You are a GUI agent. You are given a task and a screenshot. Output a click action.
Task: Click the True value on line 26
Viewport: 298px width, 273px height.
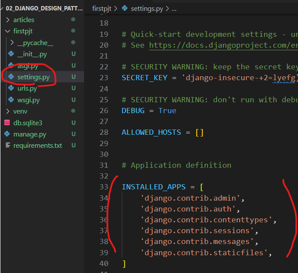167,110
